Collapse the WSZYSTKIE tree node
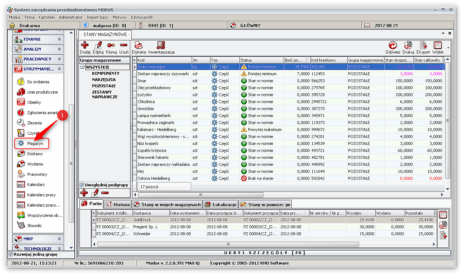Image resolution: width=461 pixels, height=273 pixels. [x=82, y=67]
